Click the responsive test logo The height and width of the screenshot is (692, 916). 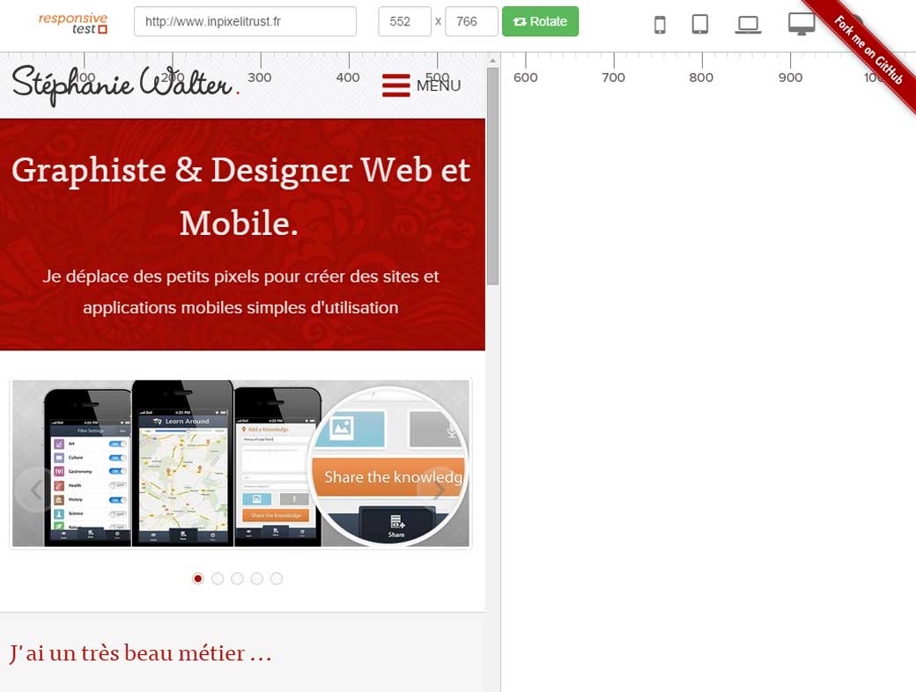72,21
